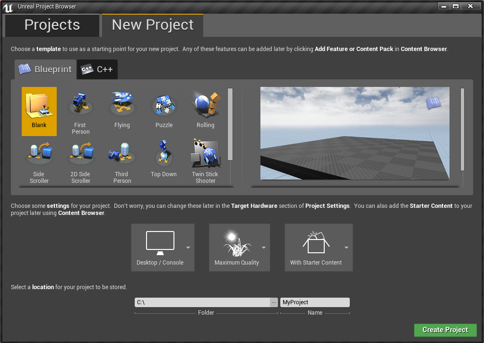The image size is (484, 343).
Task: Select the Twin Stick Shooter template
Action: click(x=205, y=161)
